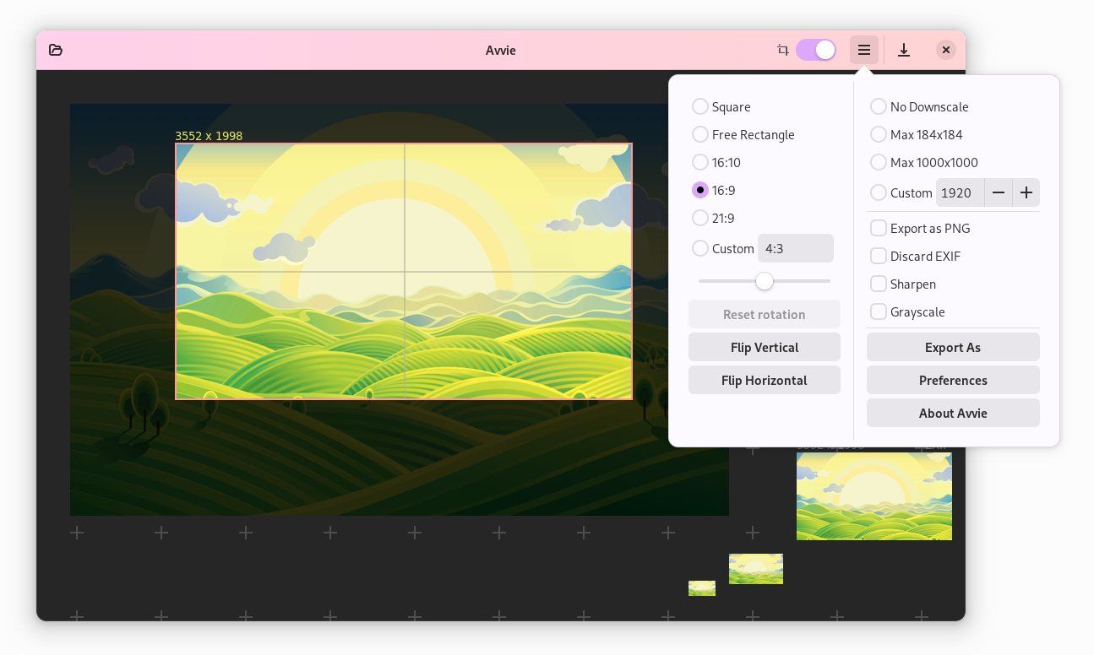Image resolution: width=1094 pixels, height=655 pixels.
Task: Click the rotation slider knob
Action: (765, 281)
